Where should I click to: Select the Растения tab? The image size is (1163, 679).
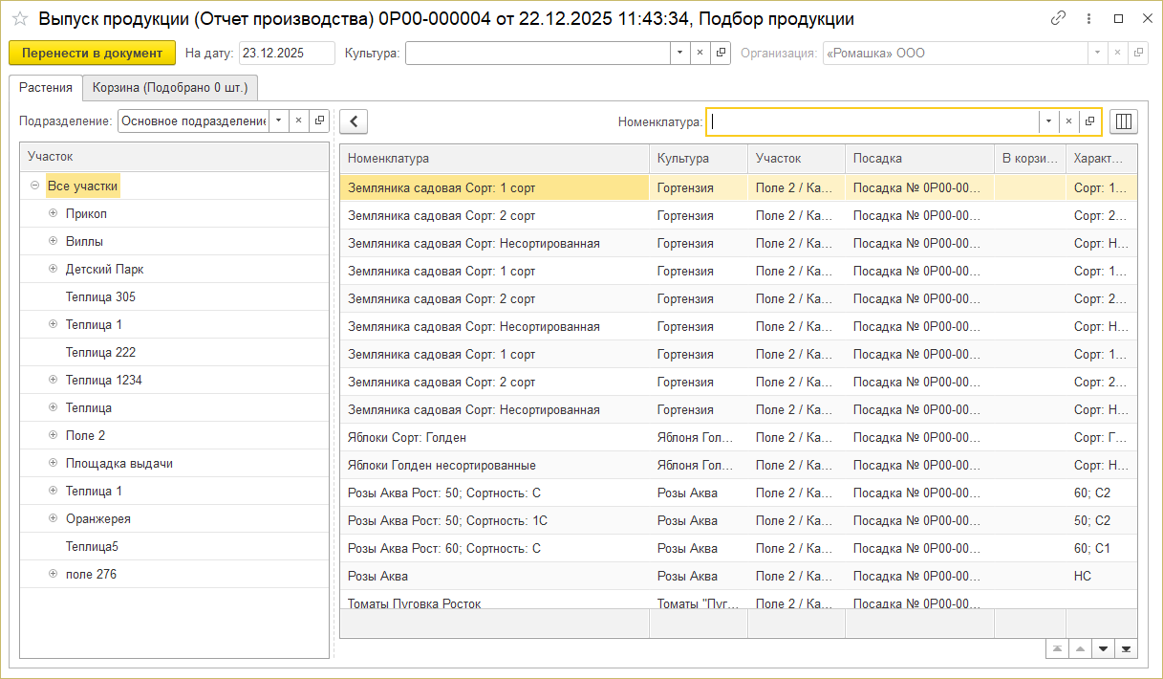[x=45, y=88]
